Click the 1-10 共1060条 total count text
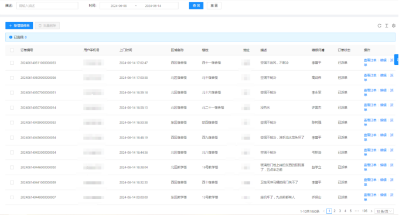 click(x=310, y=211)
